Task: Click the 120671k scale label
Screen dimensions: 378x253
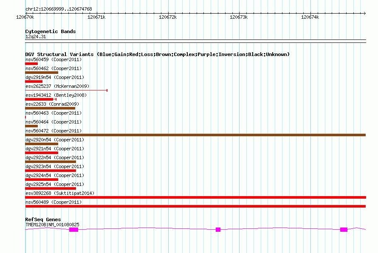Action: click(96, 17)
